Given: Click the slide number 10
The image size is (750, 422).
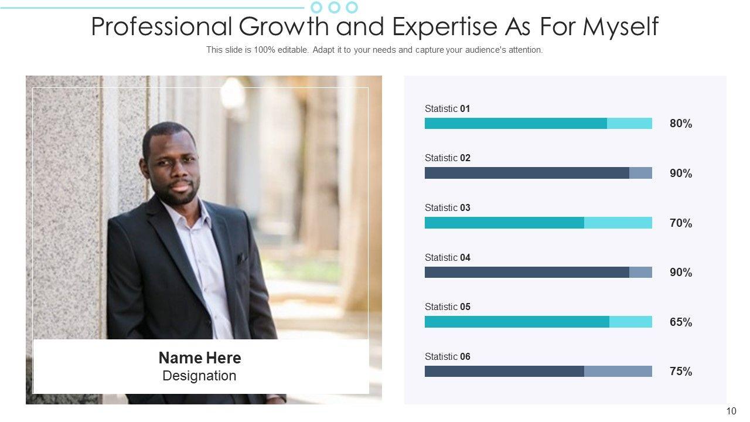Looking at the screenshot, I should point(731,411).
